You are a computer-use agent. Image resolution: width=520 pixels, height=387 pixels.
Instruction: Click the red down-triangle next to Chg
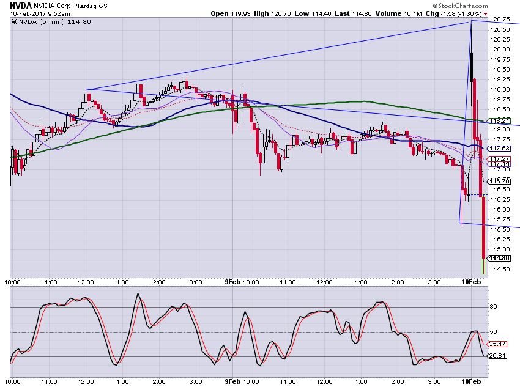486,14
